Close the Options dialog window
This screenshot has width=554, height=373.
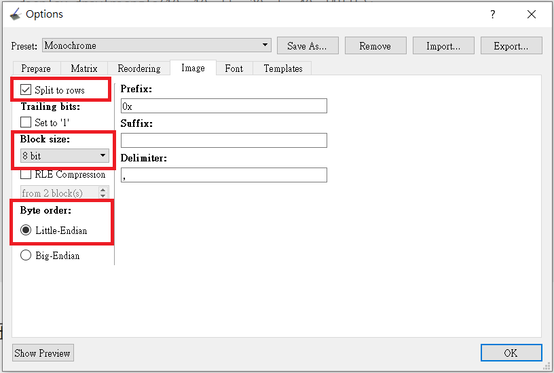[x=531, y=14]
